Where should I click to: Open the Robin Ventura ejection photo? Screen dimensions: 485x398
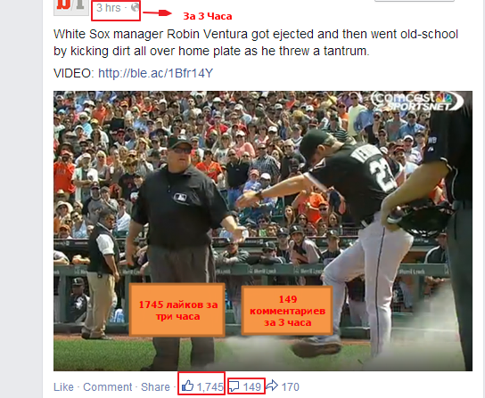(x=263, y=231)
